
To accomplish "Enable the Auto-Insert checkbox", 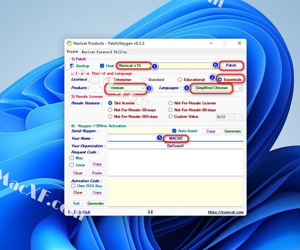I will 174,131.
